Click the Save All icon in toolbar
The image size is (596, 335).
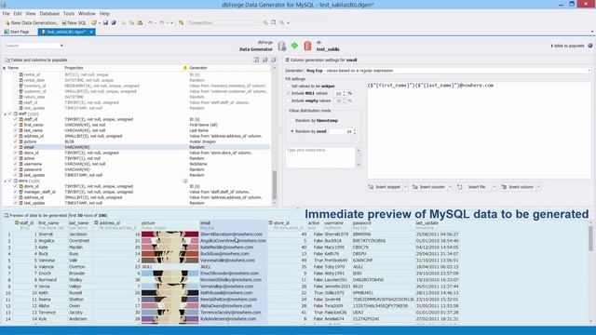click(114, 22)
